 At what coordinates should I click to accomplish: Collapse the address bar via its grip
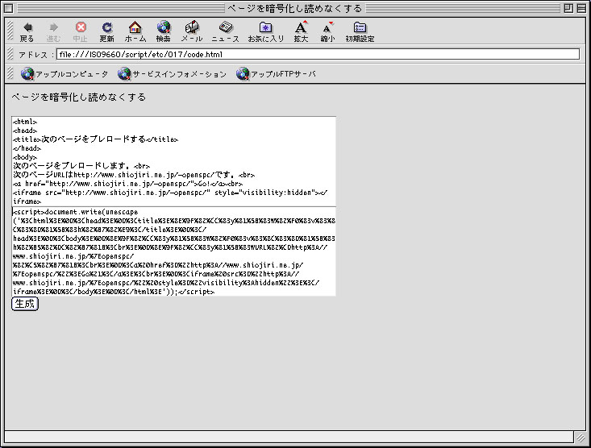click(x=10, y=54)
